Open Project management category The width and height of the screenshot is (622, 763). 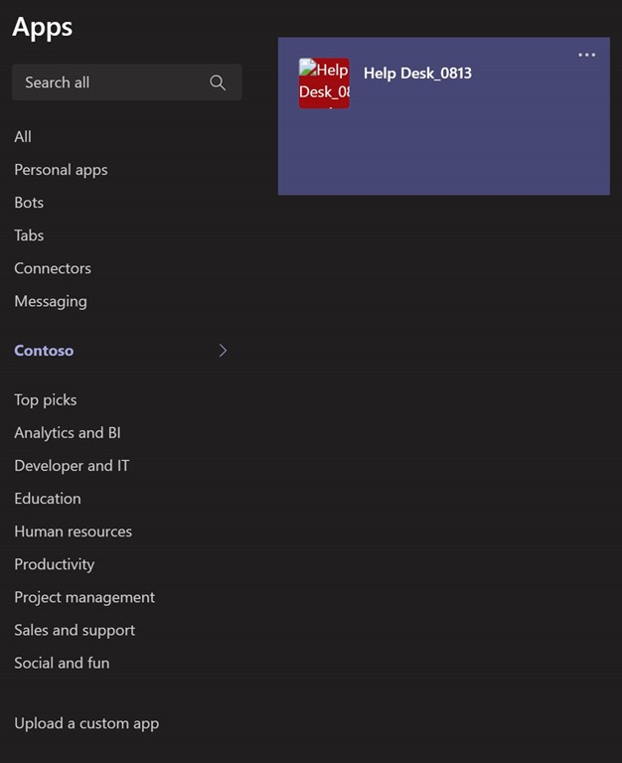tap(84, 597)
